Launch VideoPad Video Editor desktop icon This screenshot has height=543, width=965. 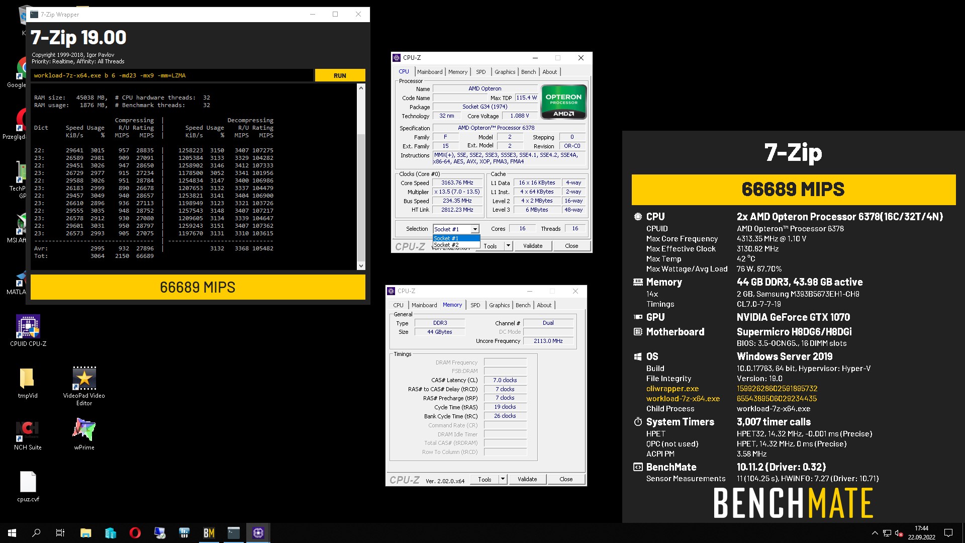point(84,386)
